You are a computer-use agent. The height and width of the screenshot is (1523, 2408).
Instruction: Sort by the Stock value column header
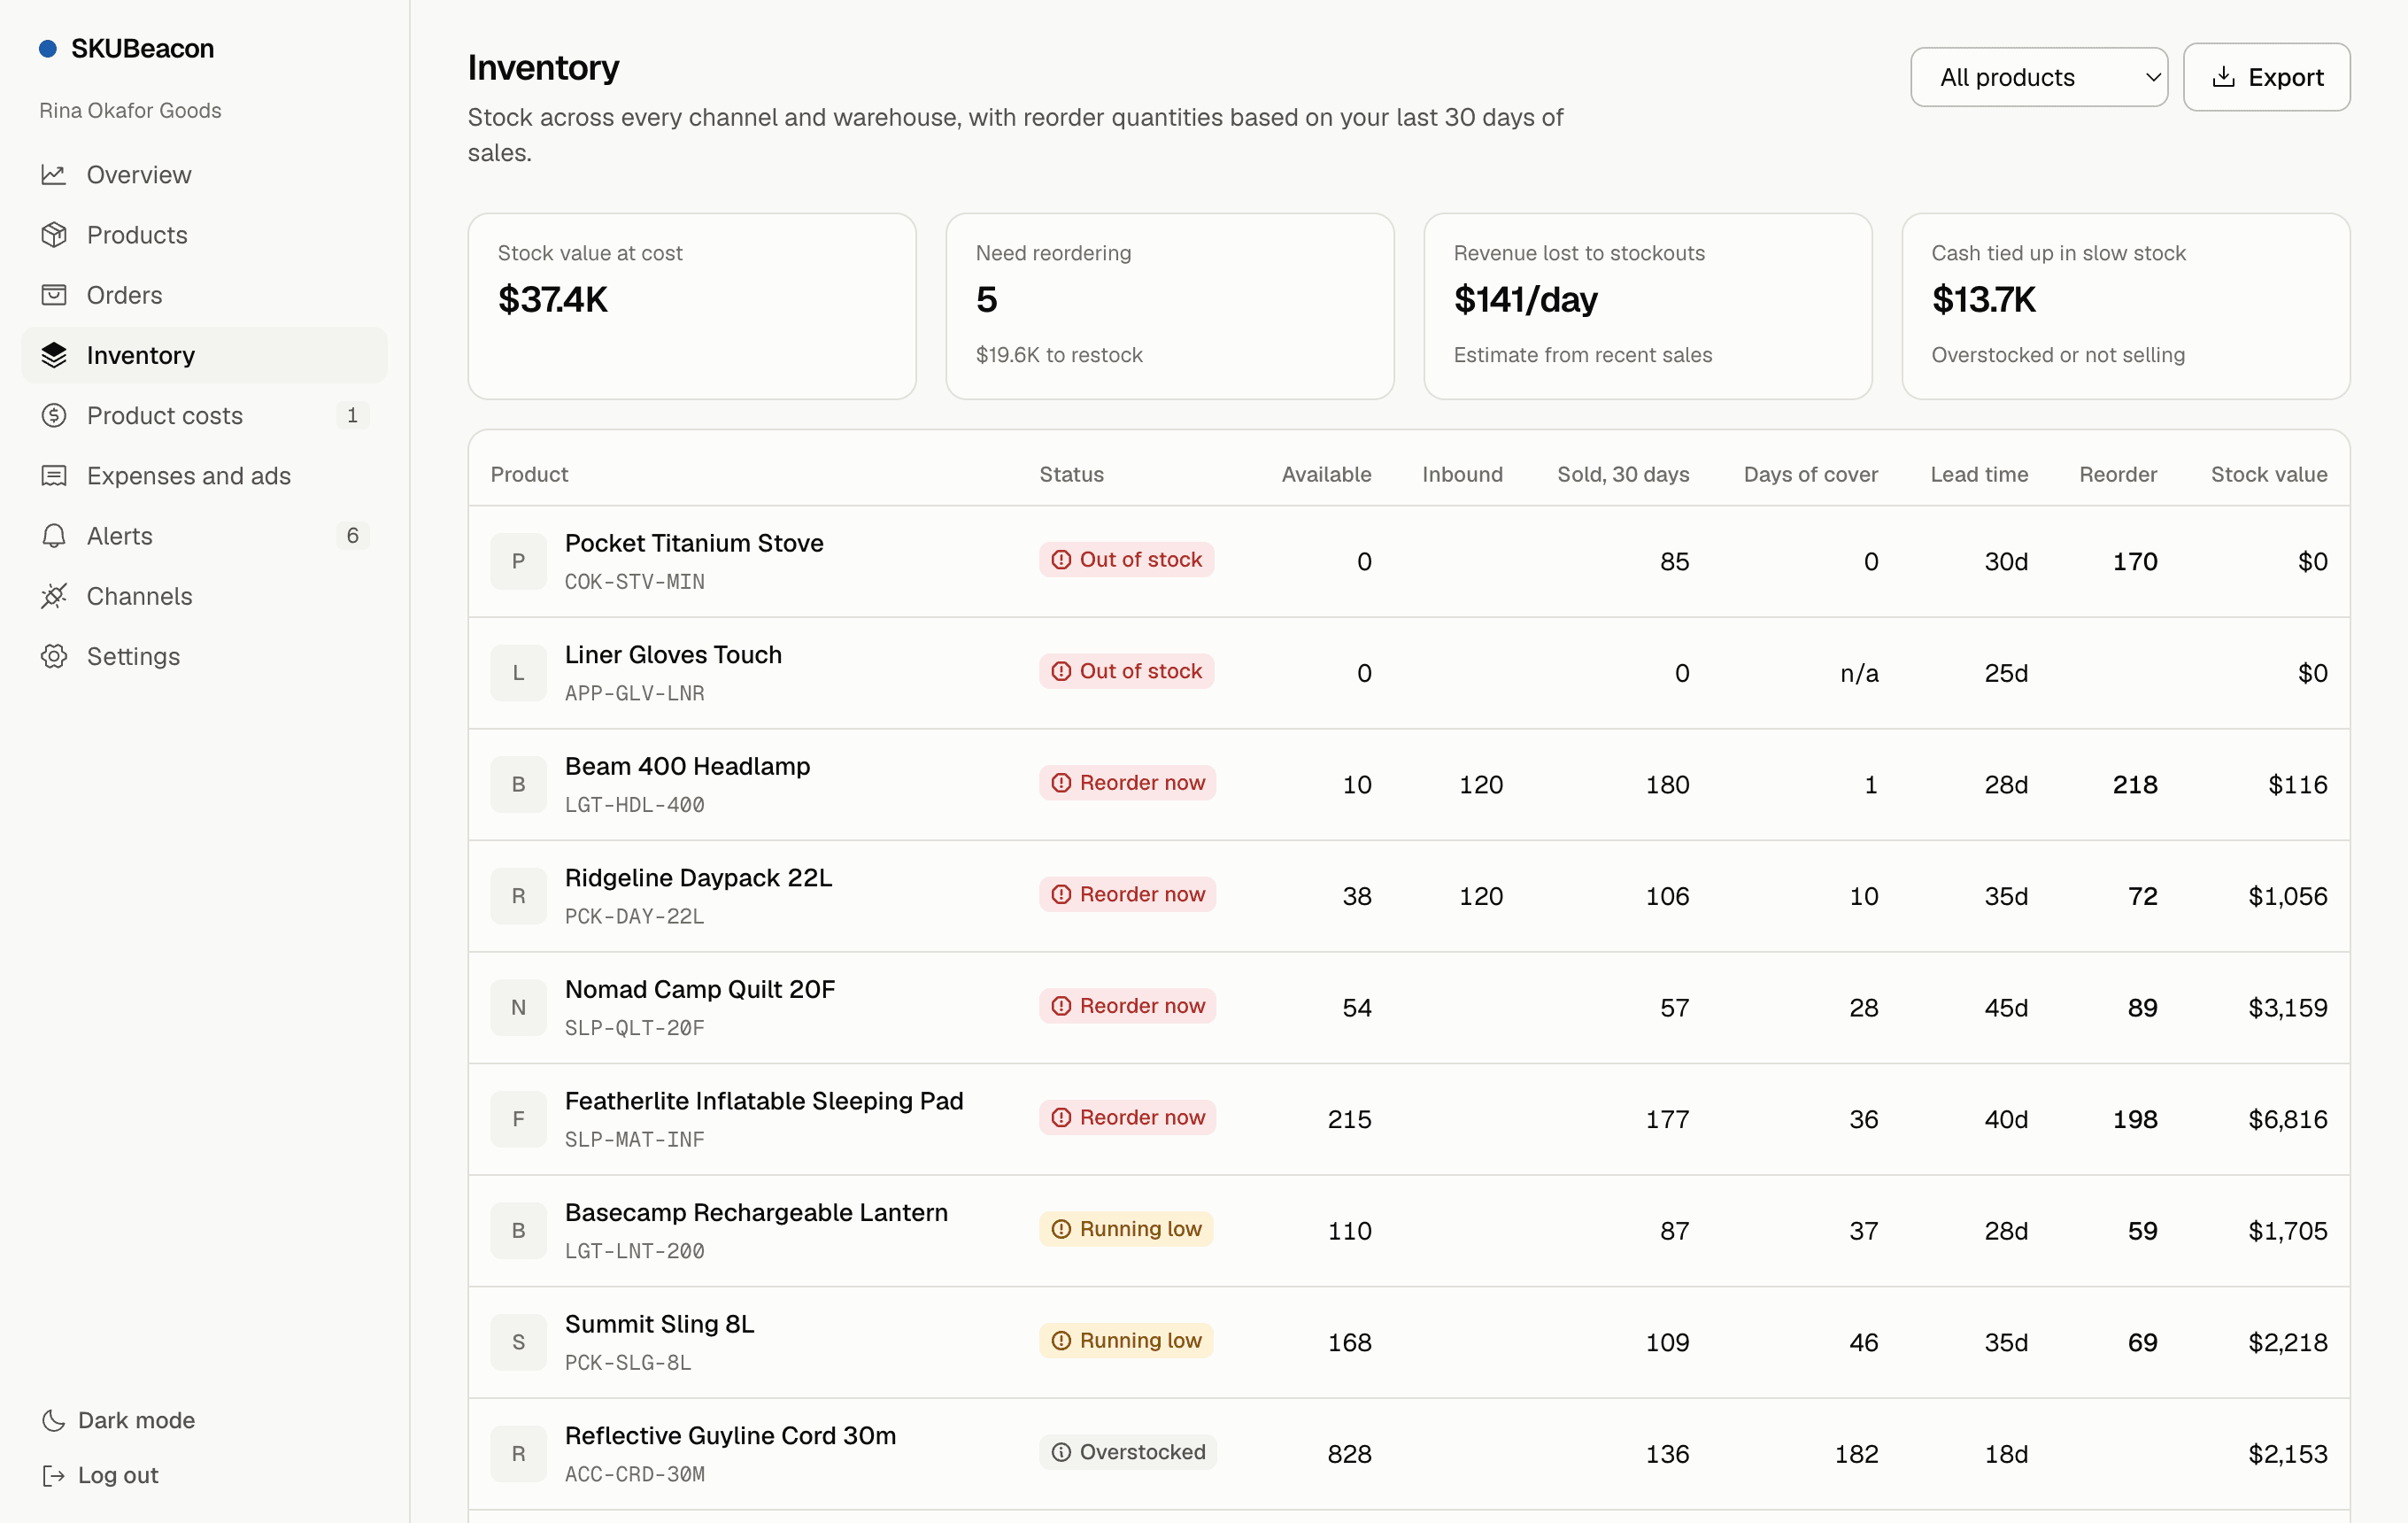coord(2268,474)
